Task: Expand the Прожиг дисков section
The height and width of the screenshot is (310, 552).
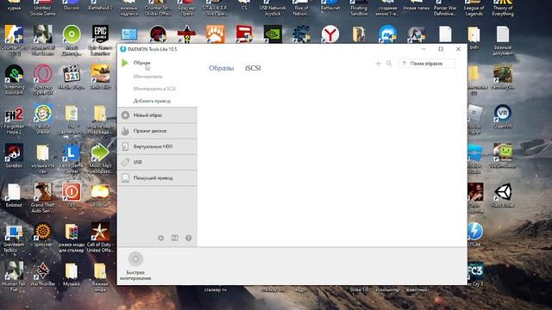Action: click(157, 131)
